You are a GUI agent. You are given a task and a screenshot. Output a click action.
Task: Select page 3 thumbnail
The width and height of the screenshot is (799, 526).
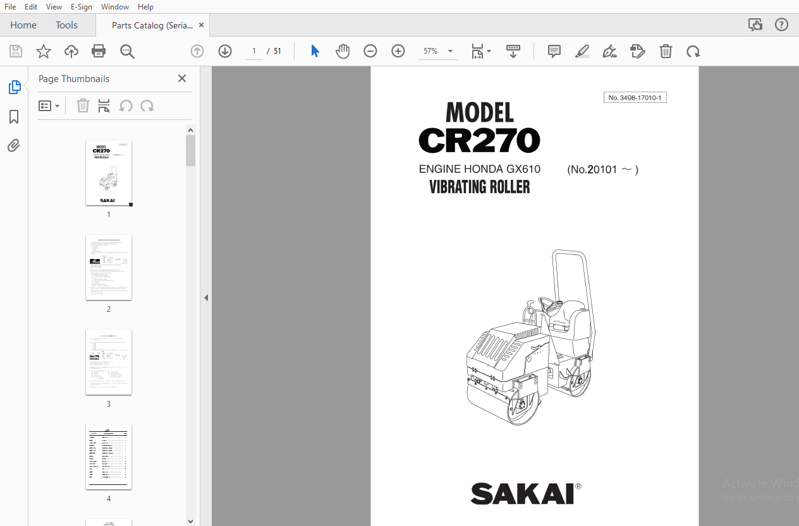pos(109,362)
